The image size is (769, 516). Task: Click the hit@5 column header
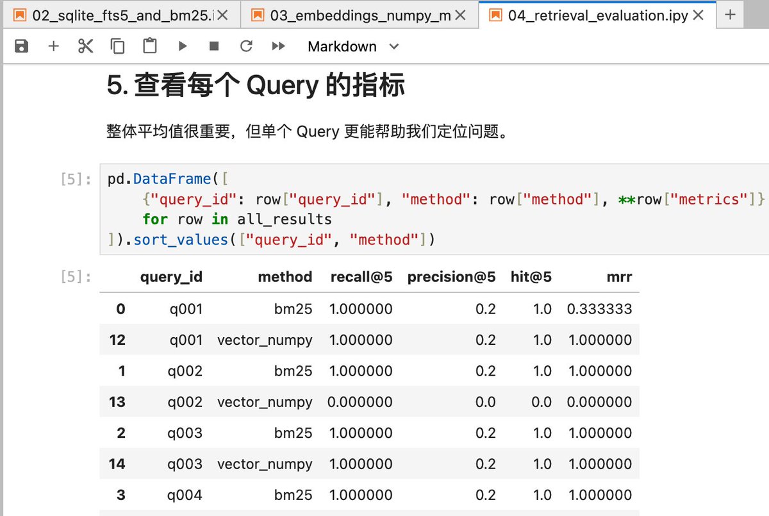click(531, 277)
